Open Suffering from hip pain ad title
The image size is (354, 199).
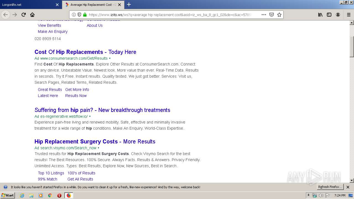coord(102,110)
